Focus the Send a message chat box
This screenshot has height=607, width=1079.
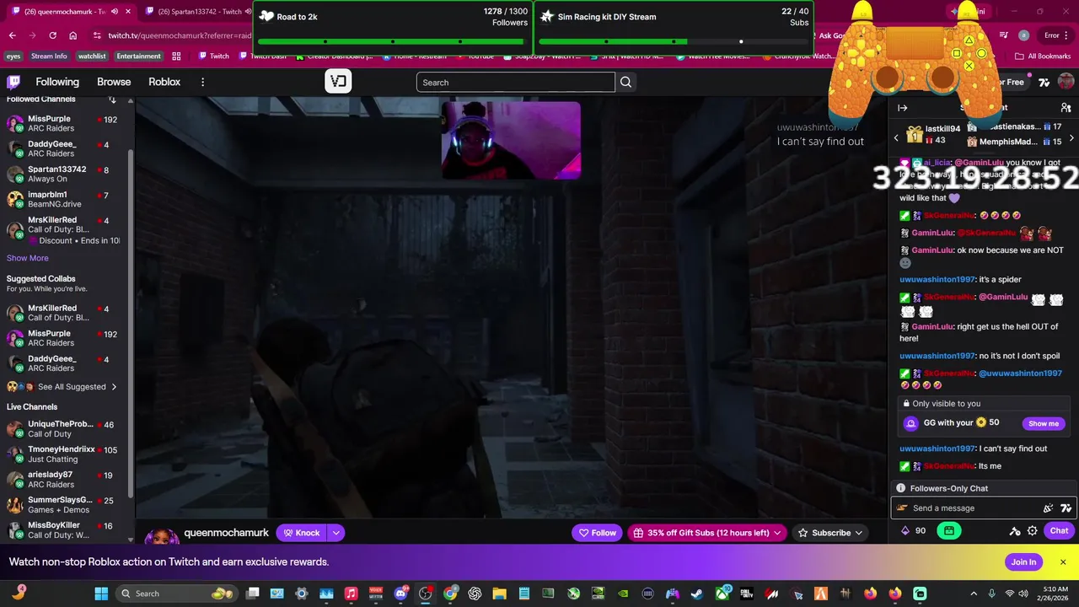[974, 508]
